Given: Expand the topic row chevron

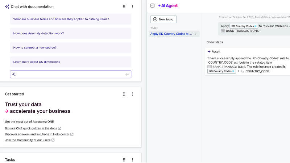Looking at the screenshot, I should tap(196, 34).
